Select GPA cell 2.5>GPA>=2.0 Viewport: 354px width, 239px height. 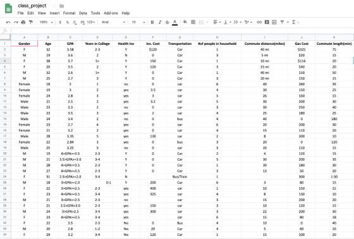pyautogui.click(x=70, y=176)
